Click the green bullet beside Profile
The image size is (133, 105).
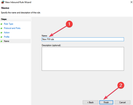pos(1,37)
